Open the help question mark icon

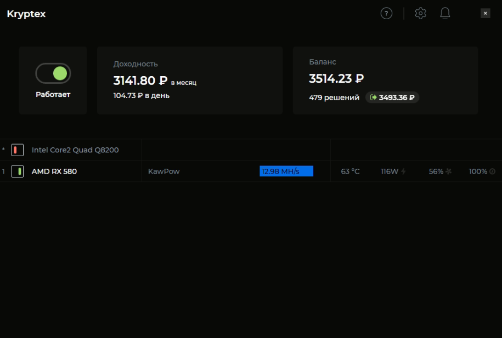coord(386,14)
